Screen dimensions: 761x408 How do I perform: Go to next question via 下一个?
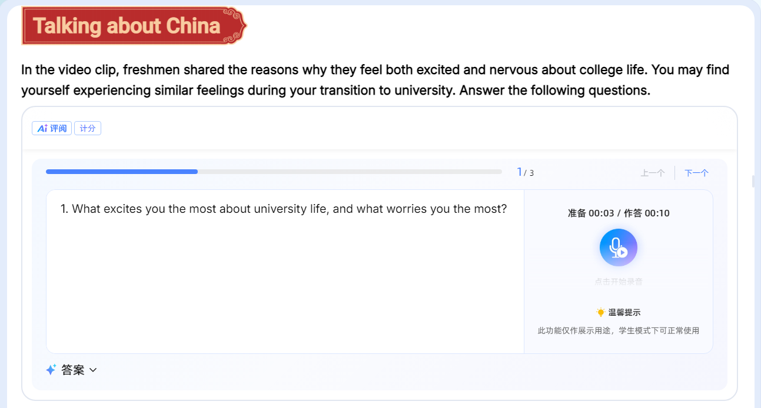(x=696, y=173)
